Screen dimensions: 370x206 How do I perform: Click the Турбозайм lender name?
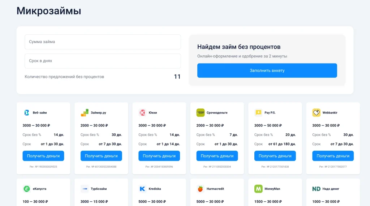click(x=99, y=189)
